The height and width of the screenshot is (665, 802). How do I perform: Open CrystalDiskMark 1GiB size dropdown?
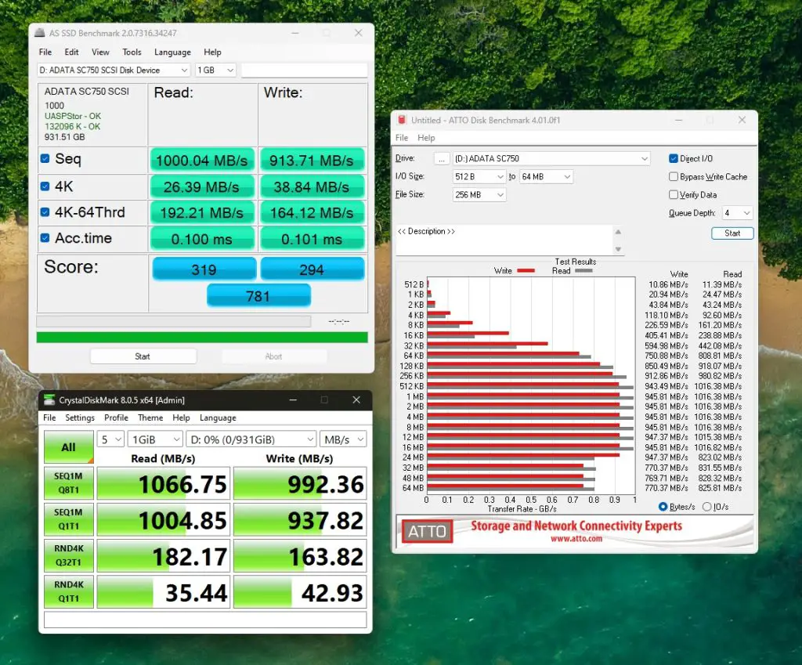(x=155, y=439)
